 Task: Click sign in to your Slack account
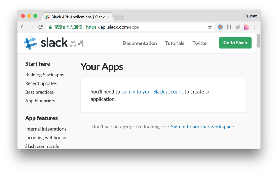152,92
